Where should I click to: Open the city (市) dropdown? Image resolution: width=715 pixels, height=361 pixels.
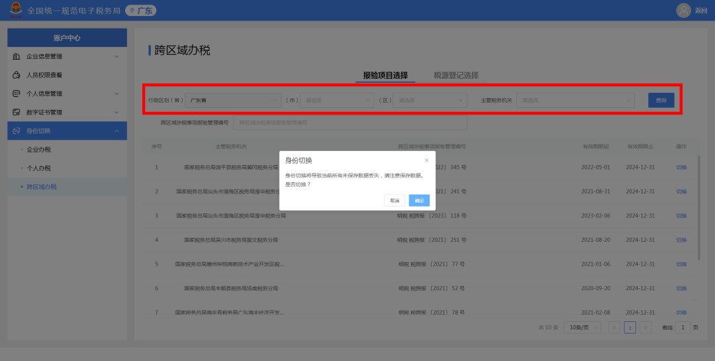pyautogui.click(x=337, y=100)
